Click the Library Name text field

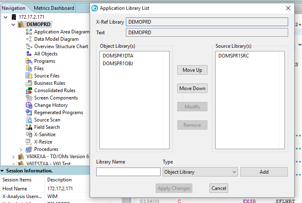(128, 172)
